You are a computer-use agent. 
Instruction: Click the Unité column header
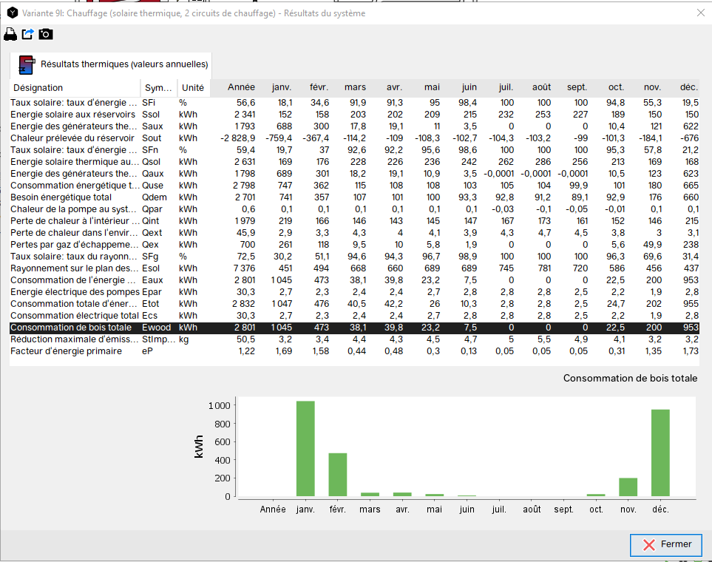click(x=193, y=88)
